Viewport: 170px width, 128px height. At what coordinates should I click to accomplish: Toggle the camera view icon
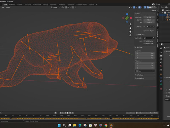[x=130, y=32]
